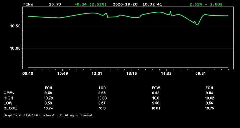The width and height of the screenshot is (240, 128).
Task: Click EOW CLOSE value 10.81
Action: tap(156, 108)
